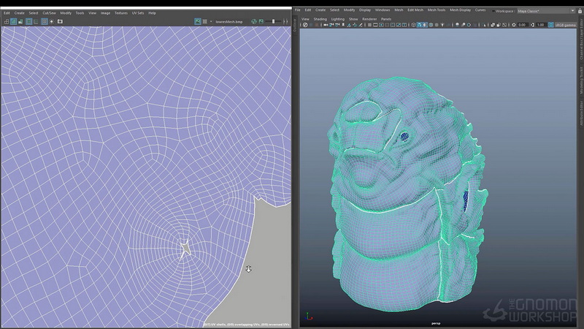Click the first wireframe icon in UV editor toolbar
This screenshot has width=584, height=329.
pos(7,22)
